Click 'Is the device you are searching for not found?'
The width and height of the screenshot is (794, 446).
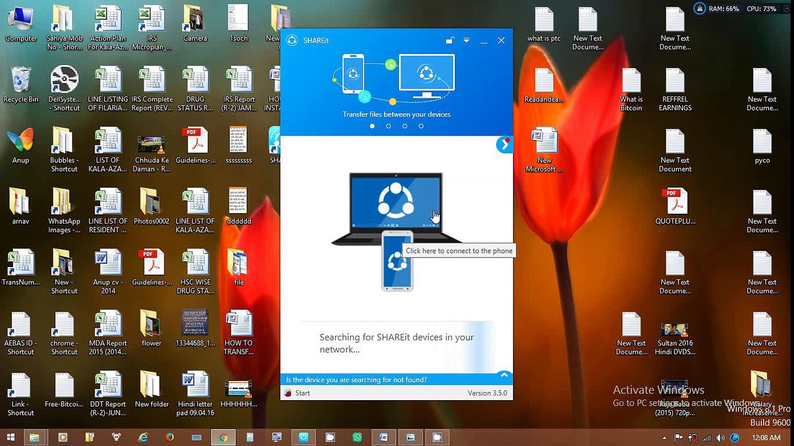356,380
